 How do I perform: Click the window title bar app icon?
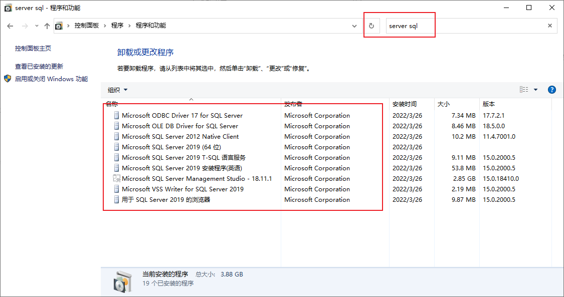point(8,8)
